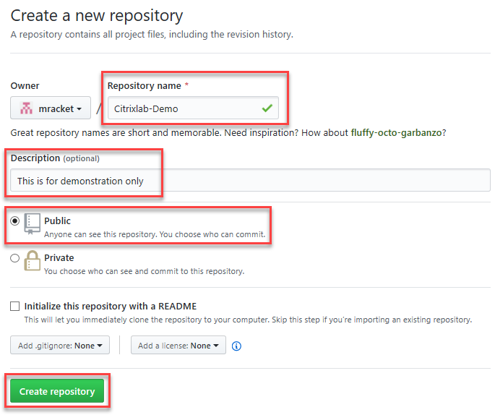Open the mracket owner dropdown
495x415 pixels.
51,108
